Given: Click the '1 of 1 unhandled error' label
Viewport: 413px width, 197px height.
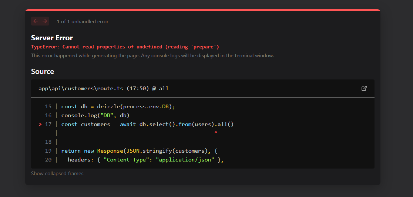Looking at the screenshot, I should (x=83, y=21).
